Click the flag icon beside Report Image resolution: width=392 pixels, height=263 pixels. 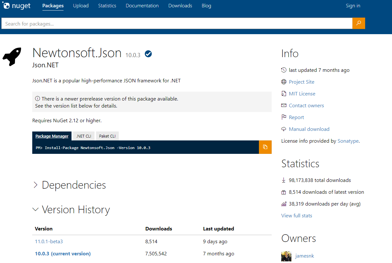[x=284, y=117]
